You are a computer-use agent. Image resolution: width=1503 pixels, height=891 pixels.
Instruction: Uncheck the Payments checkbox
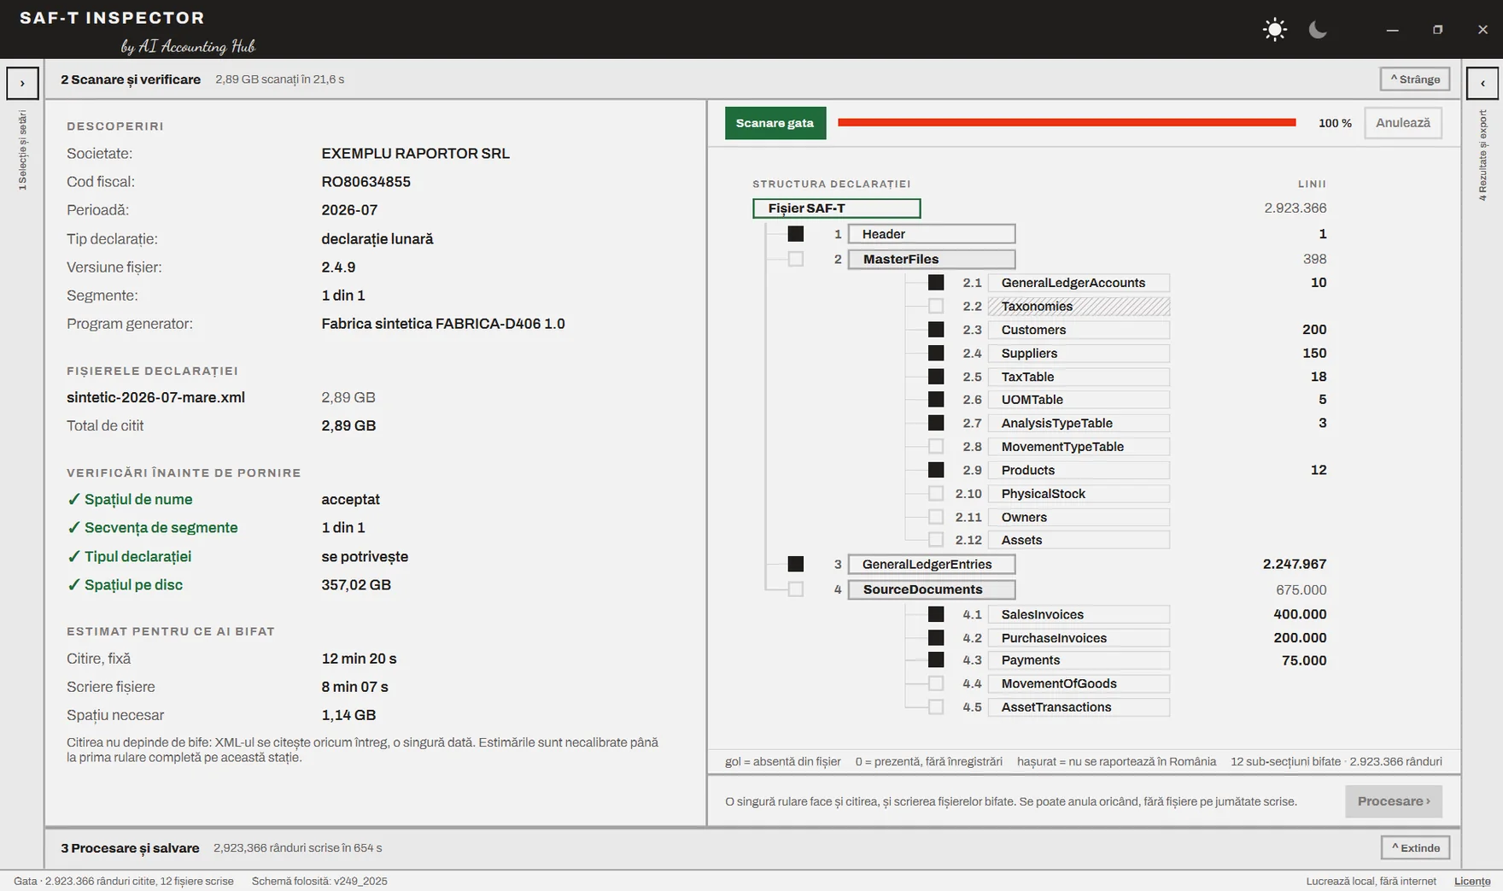[936, 660]
